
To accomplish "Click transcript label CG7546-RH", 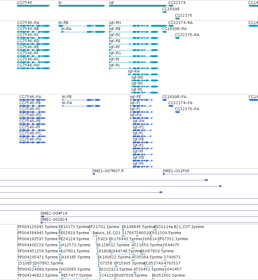I will point(28,65).
